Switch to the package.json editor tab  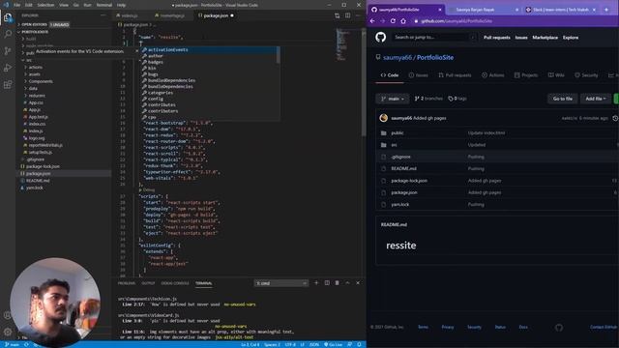216,15
